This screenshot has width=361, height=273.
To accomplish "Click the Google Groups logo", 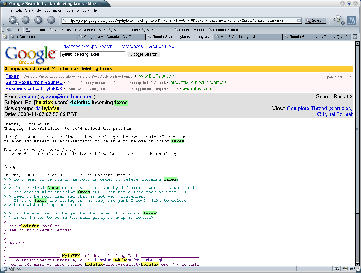I will [x=31, y=55].
